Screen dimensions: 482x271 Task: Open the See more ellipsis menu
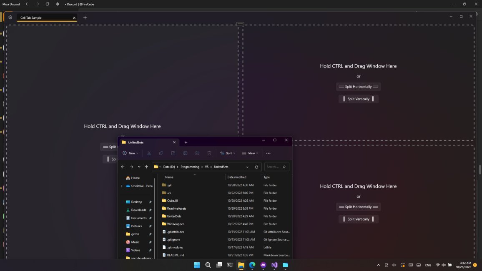tap(268, 153)
